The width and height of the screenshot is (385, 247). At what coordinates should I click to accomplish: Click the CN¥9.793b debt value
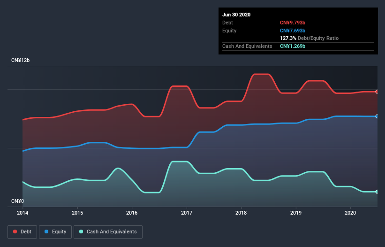tap(293, 23)
